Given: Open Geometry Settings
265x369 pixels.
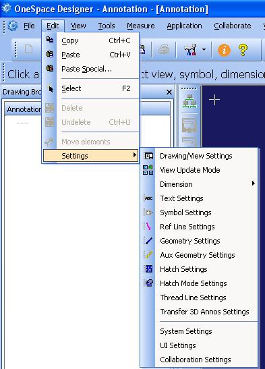Looking at the screenshot, I should tap(199, 241).
